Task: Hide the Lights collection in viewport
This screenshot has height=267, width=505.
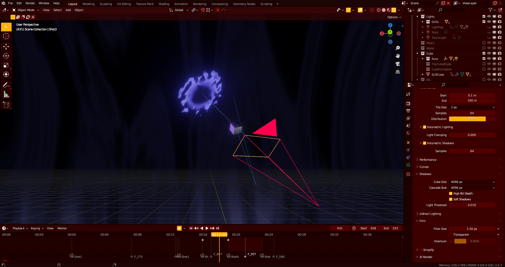Action: tap(489, 16)
